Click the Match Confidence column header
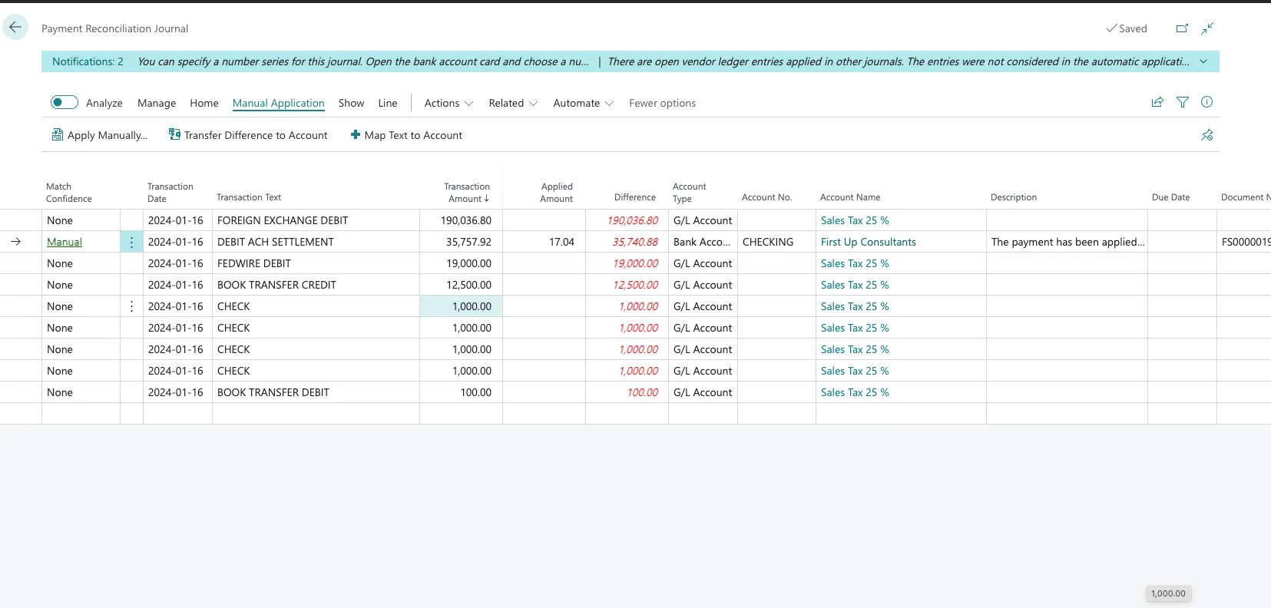1271x608 pixels. click(x=69, y=193)
